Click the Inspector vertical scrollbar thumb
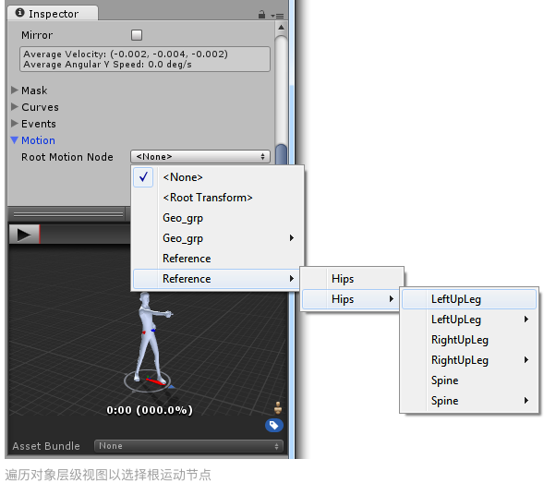 click(281, 155)
